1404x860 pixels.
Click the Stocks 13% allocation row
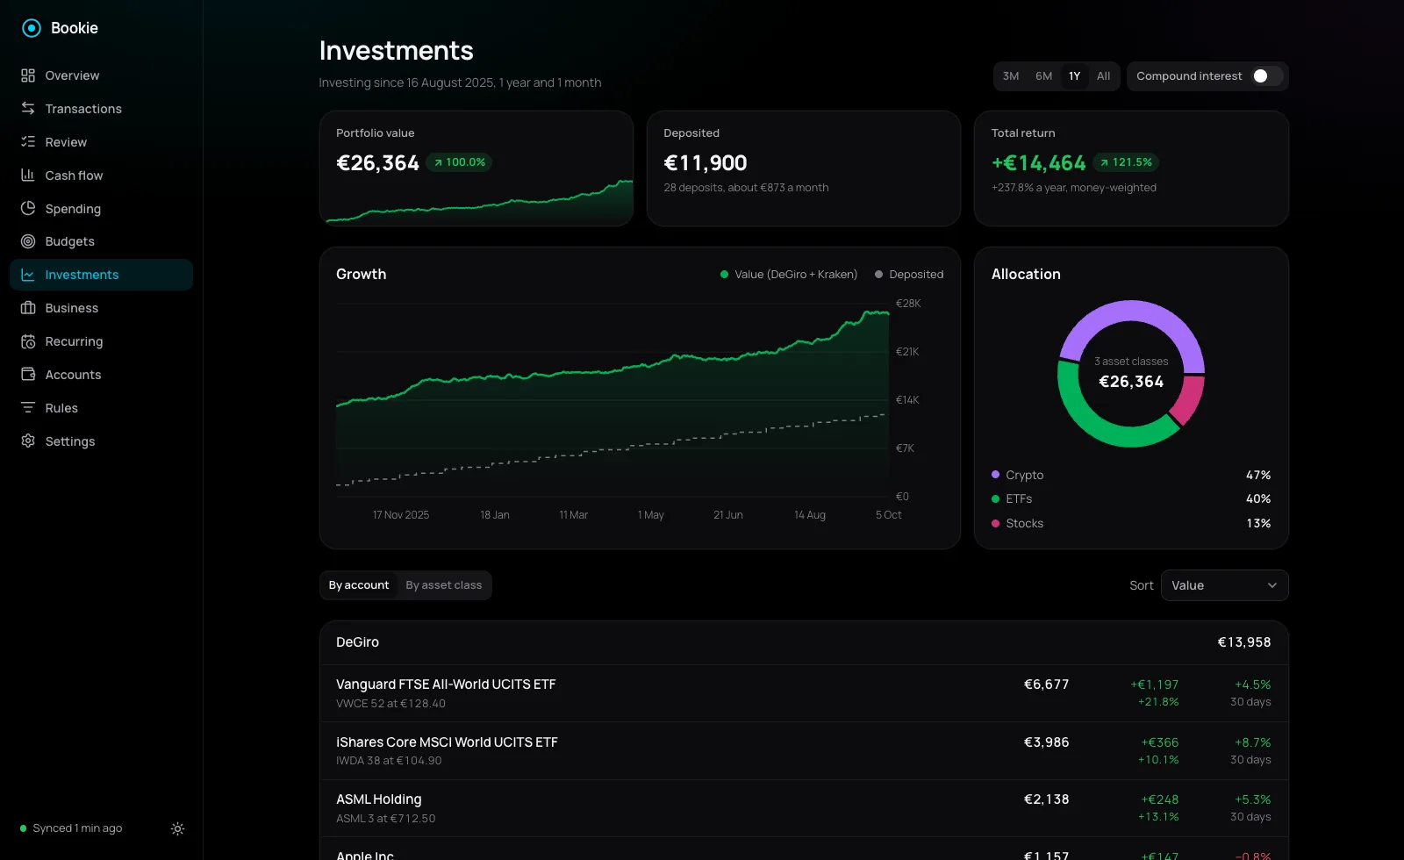click(x=1131, y=523)
